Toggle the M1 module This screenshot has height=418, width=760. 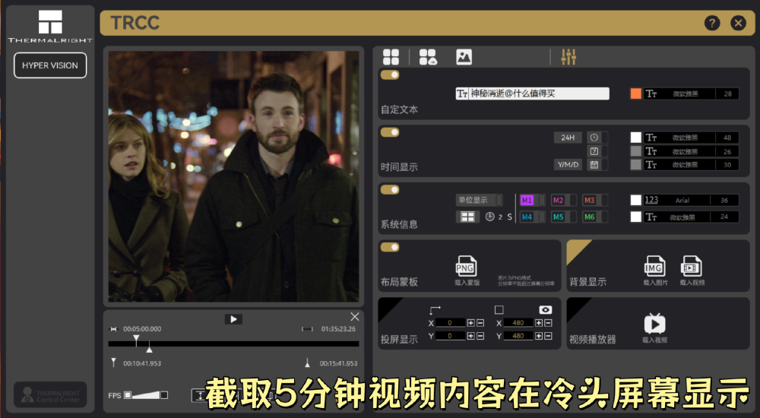(x=532, y=200)
